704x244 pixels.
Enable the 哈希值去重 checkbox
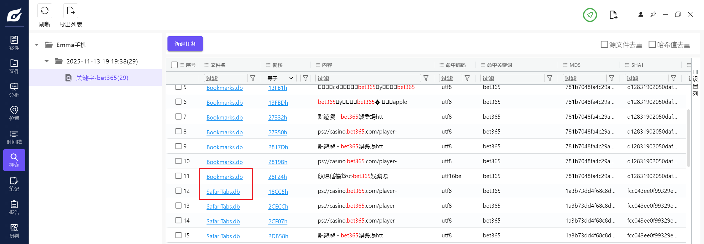pos(652,45)
